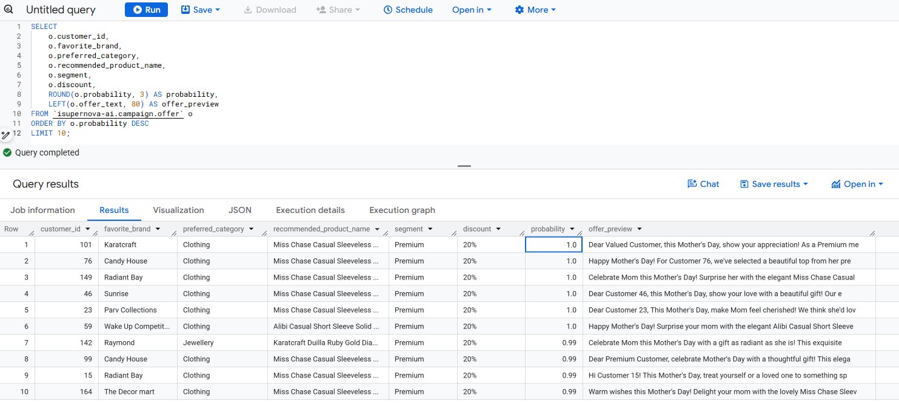Open the Save dropdown
The image size is (899, 409).
pyautogui.click(x=201, y=10)
